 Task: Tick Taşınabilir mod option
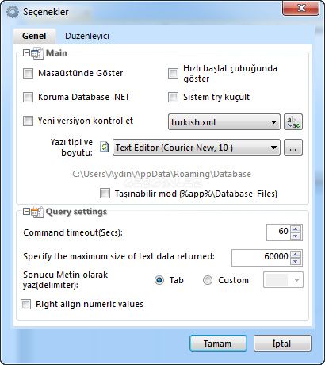(105, 194)
